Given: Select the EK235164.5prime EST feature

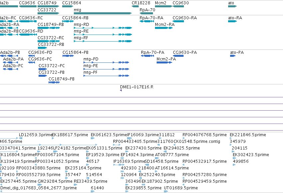Looking at the screenshot, I should 67,171.
